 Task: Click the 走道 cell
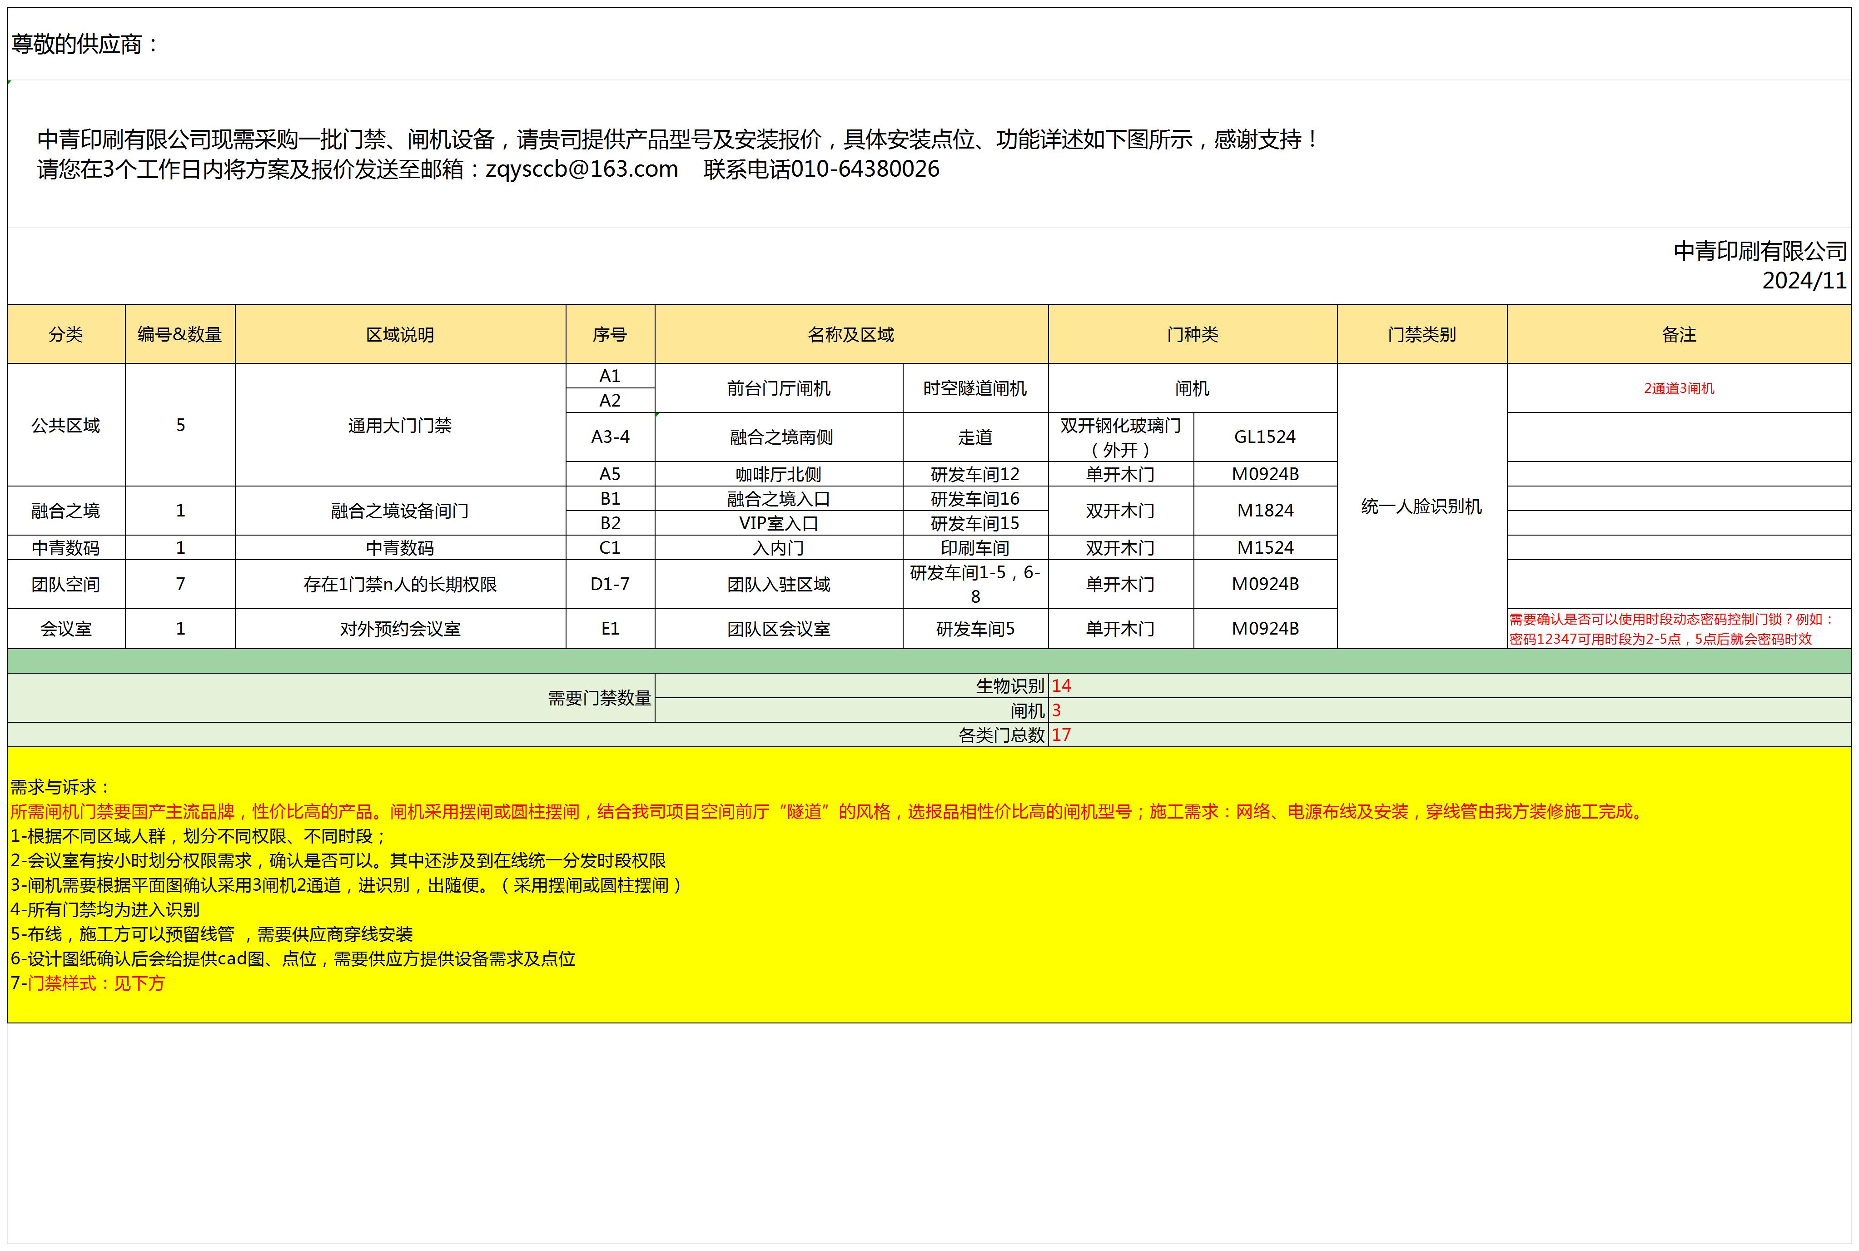click(976, 437)
